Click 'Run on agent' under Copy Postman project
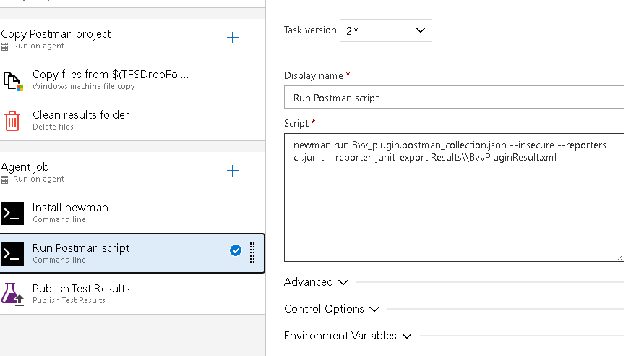The image size is (631, 356). 38,46
